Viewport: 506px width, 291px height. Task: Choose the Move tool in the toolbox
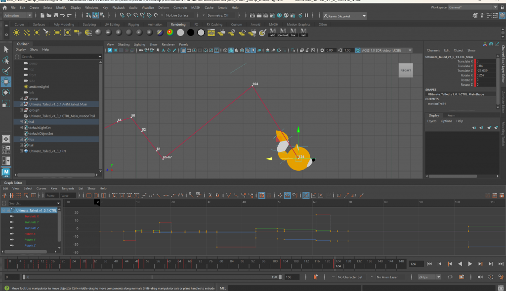[6, 82]
